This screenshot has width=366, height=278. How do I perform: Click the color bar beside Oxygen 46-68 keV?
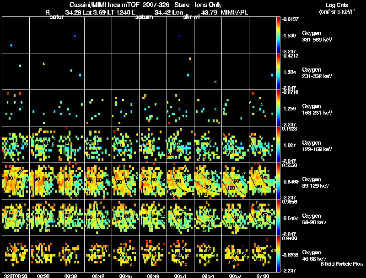(278, 254)
